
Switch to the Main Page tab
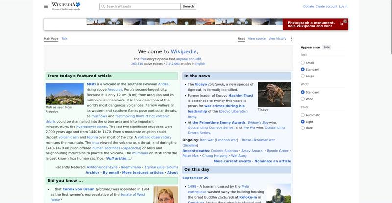pos(51,39)
